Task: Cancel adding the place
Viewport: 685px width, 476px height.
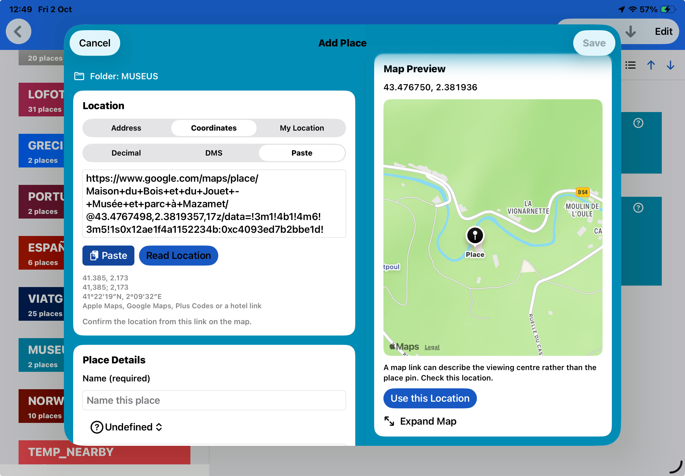Action: 95,43
